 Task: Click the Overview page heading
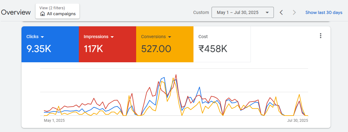16,12
